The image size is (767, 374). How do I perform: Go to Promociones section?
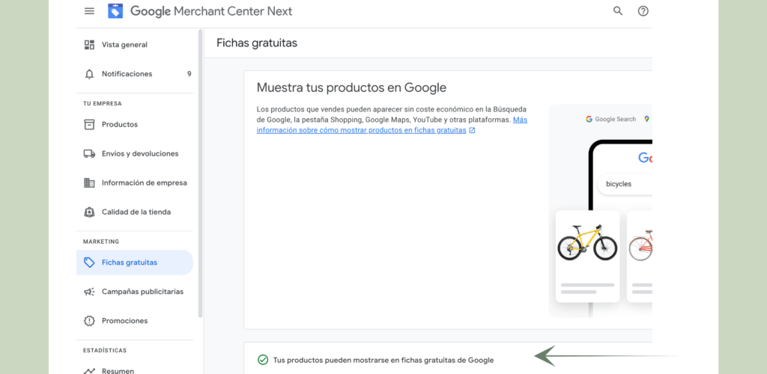pos(135,321)
